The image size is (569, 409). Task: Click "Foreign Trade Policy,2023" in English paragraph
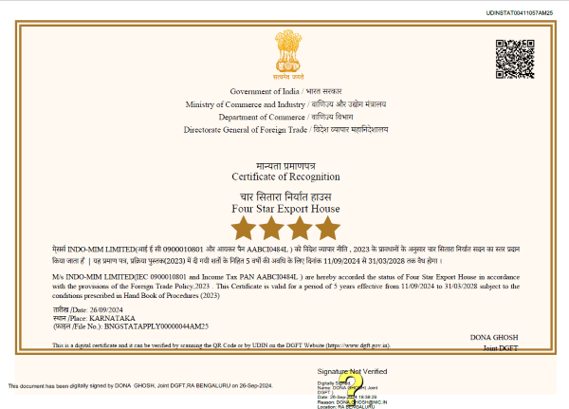tap(170, 287)
